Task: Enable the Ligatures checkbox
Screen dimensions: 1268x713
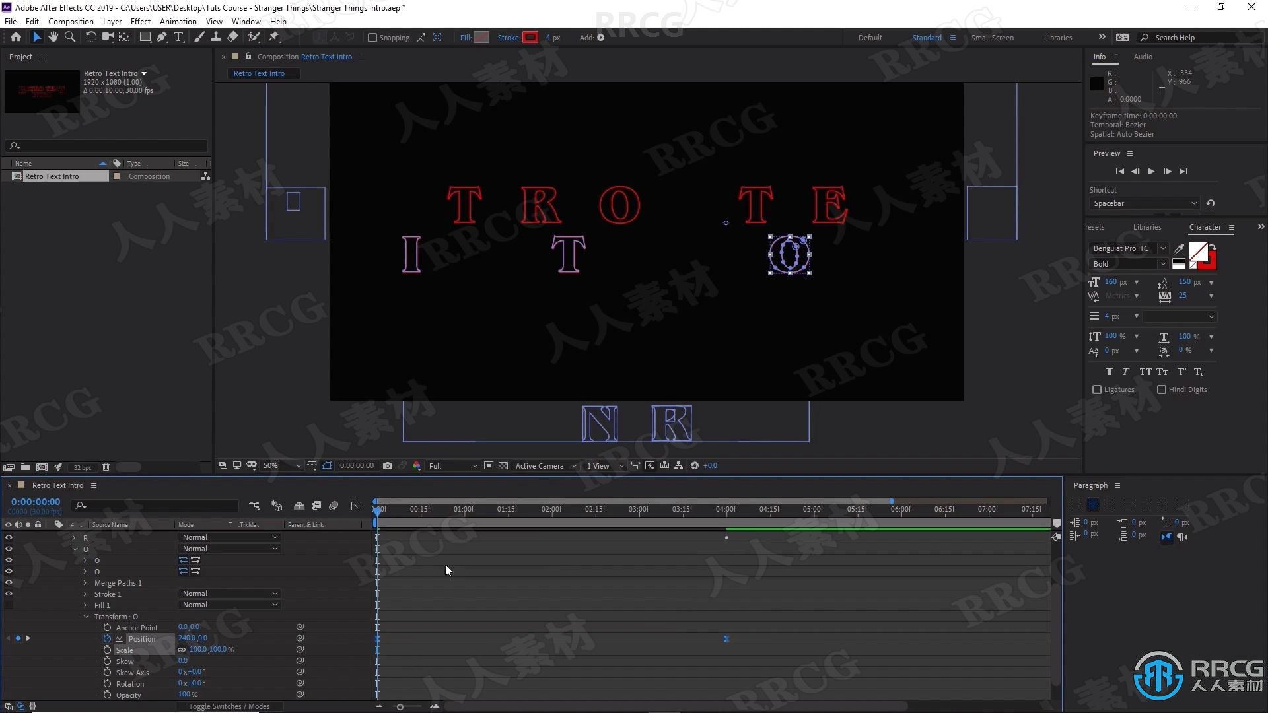Action: [1097, 390]
